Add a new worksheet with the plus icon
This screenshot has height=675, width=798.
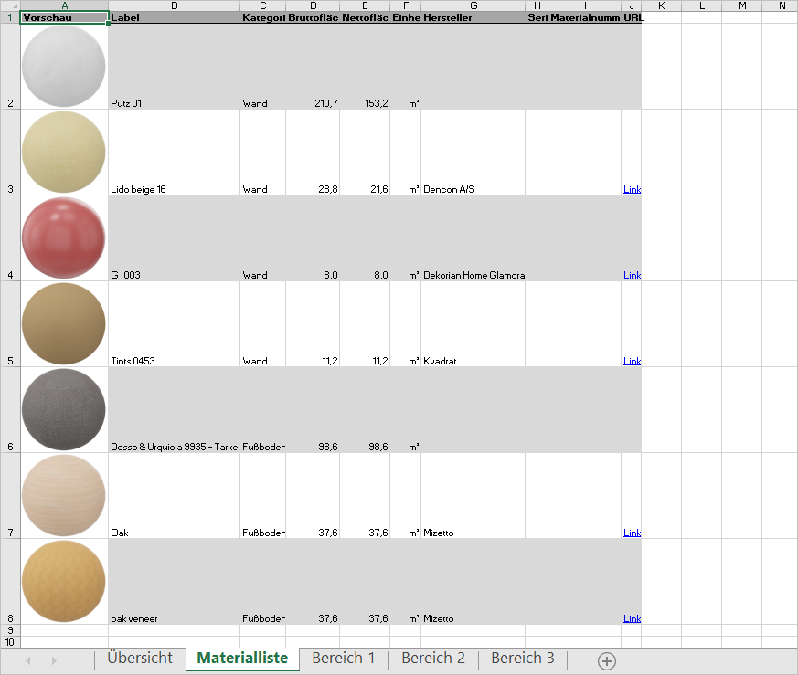(606, 659)
